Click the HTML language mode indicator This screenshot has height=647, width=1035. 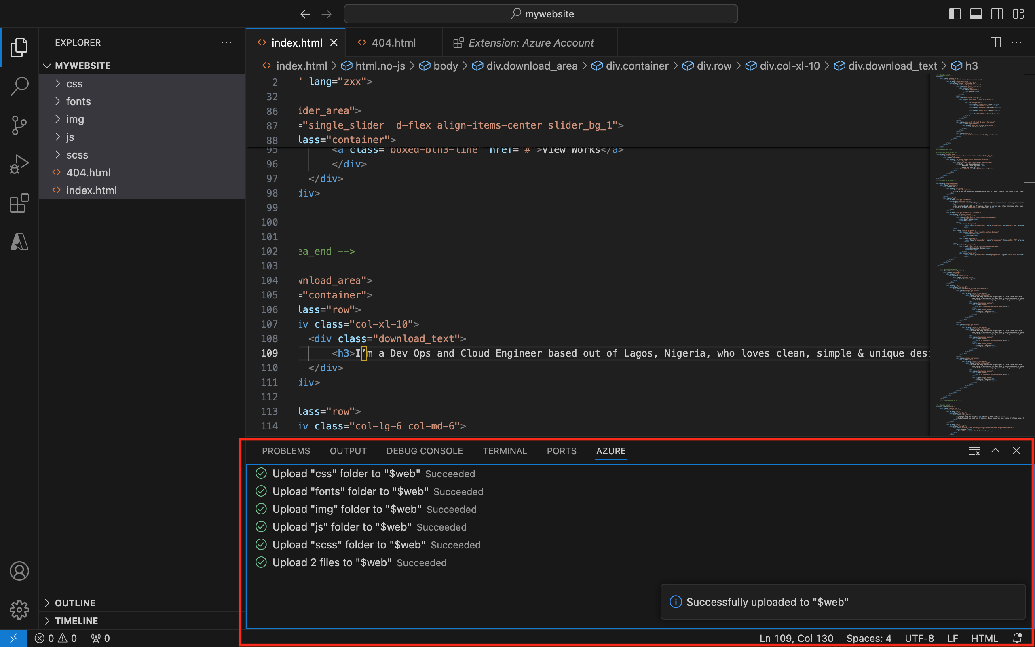point(984,638)
